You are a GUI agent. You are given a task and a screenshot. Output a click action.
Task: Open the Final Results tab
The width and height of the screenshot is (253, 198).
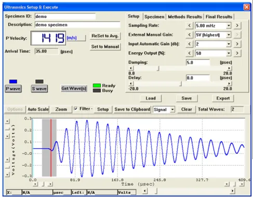coord(219,17)
